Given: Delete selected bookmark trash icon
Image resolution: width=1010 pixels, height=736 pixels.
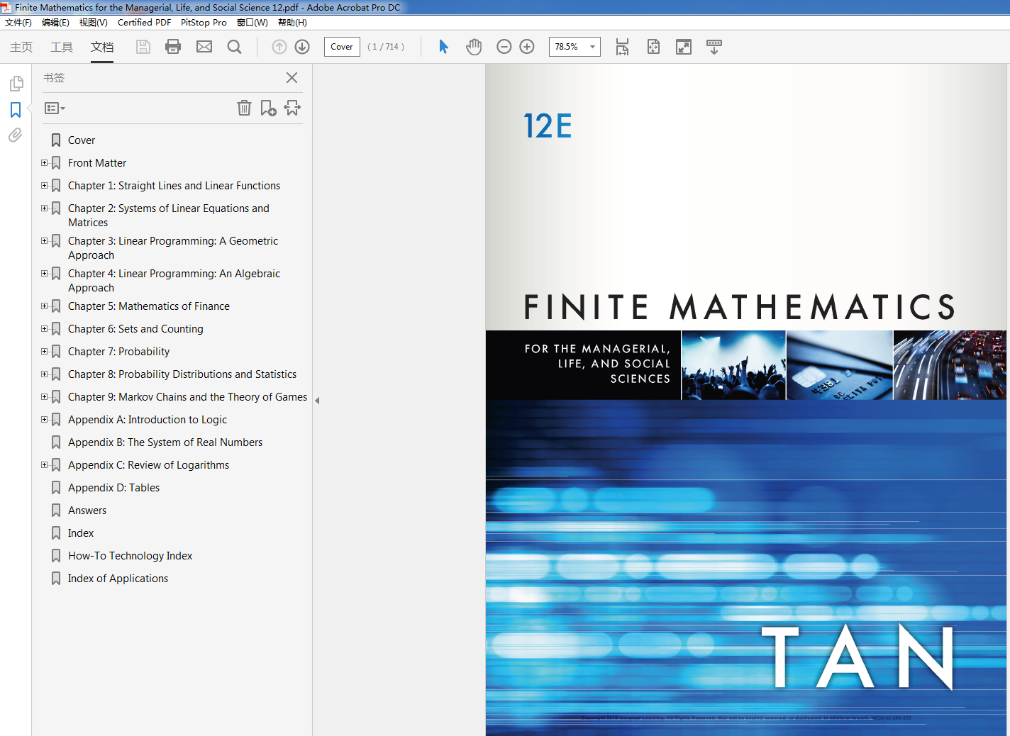Looking at the screenshot, I should point(244,108).
